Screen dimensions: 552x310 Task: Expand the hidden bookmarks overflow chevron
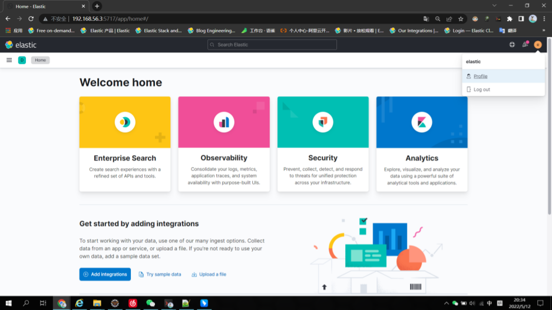(x=544, y=31)
